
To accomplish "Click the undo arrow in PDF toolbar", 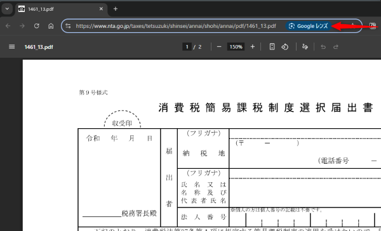I will 323,46.
